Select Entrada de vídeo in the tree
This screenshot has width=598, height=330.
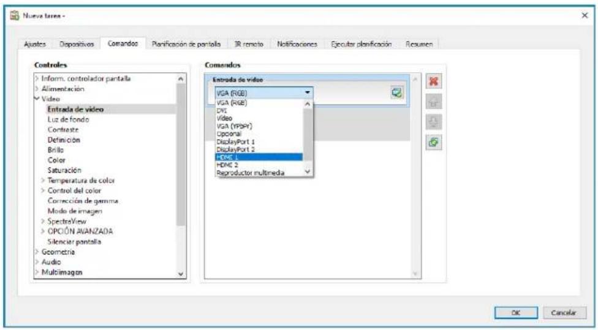coord(75,110)
